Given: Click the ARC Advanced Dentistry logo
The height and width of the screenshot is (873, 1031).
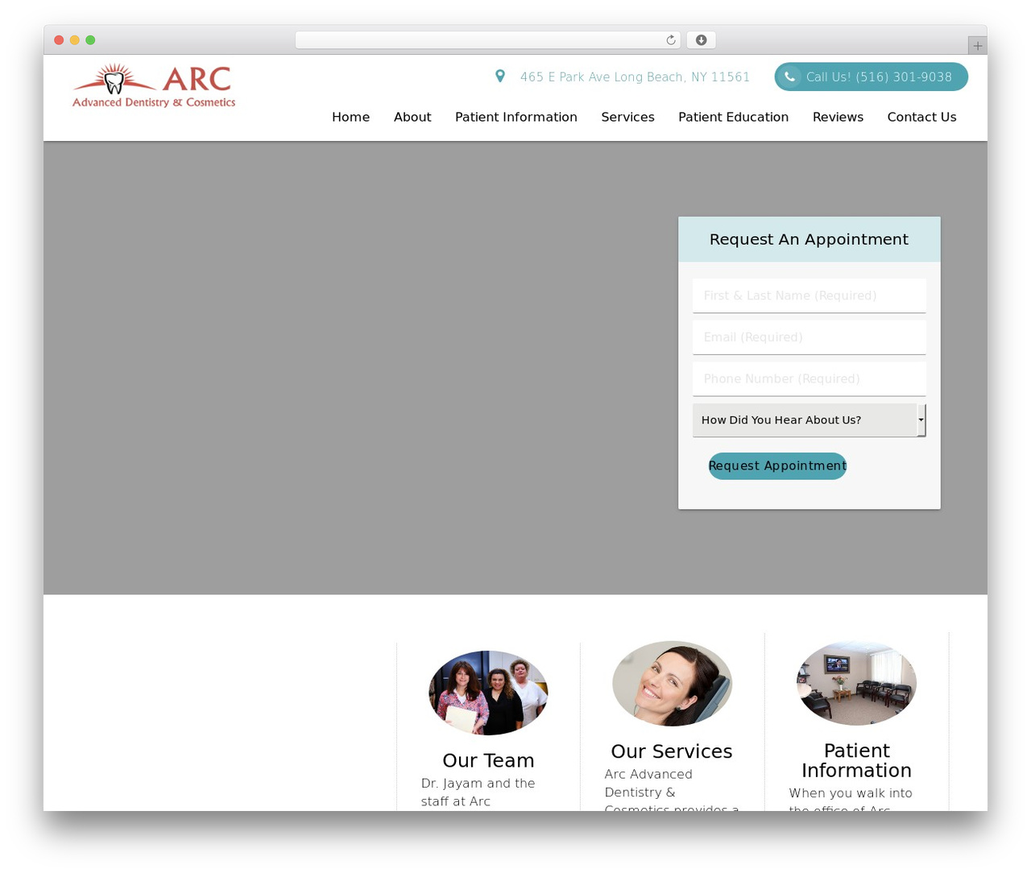Looking at the screenshot, I should (154, 86).
